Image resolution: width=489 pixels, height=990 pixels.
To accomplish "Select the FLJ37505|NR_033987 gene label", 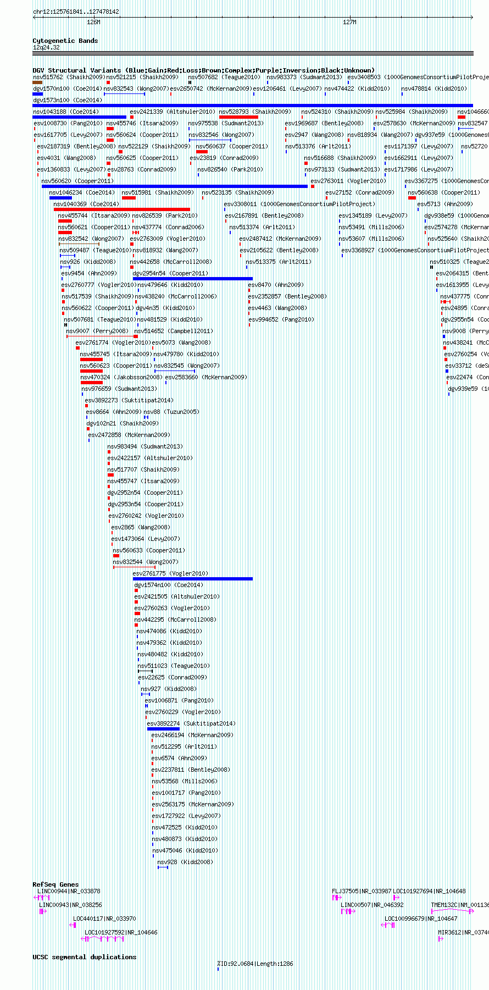I will click(362, 891).
